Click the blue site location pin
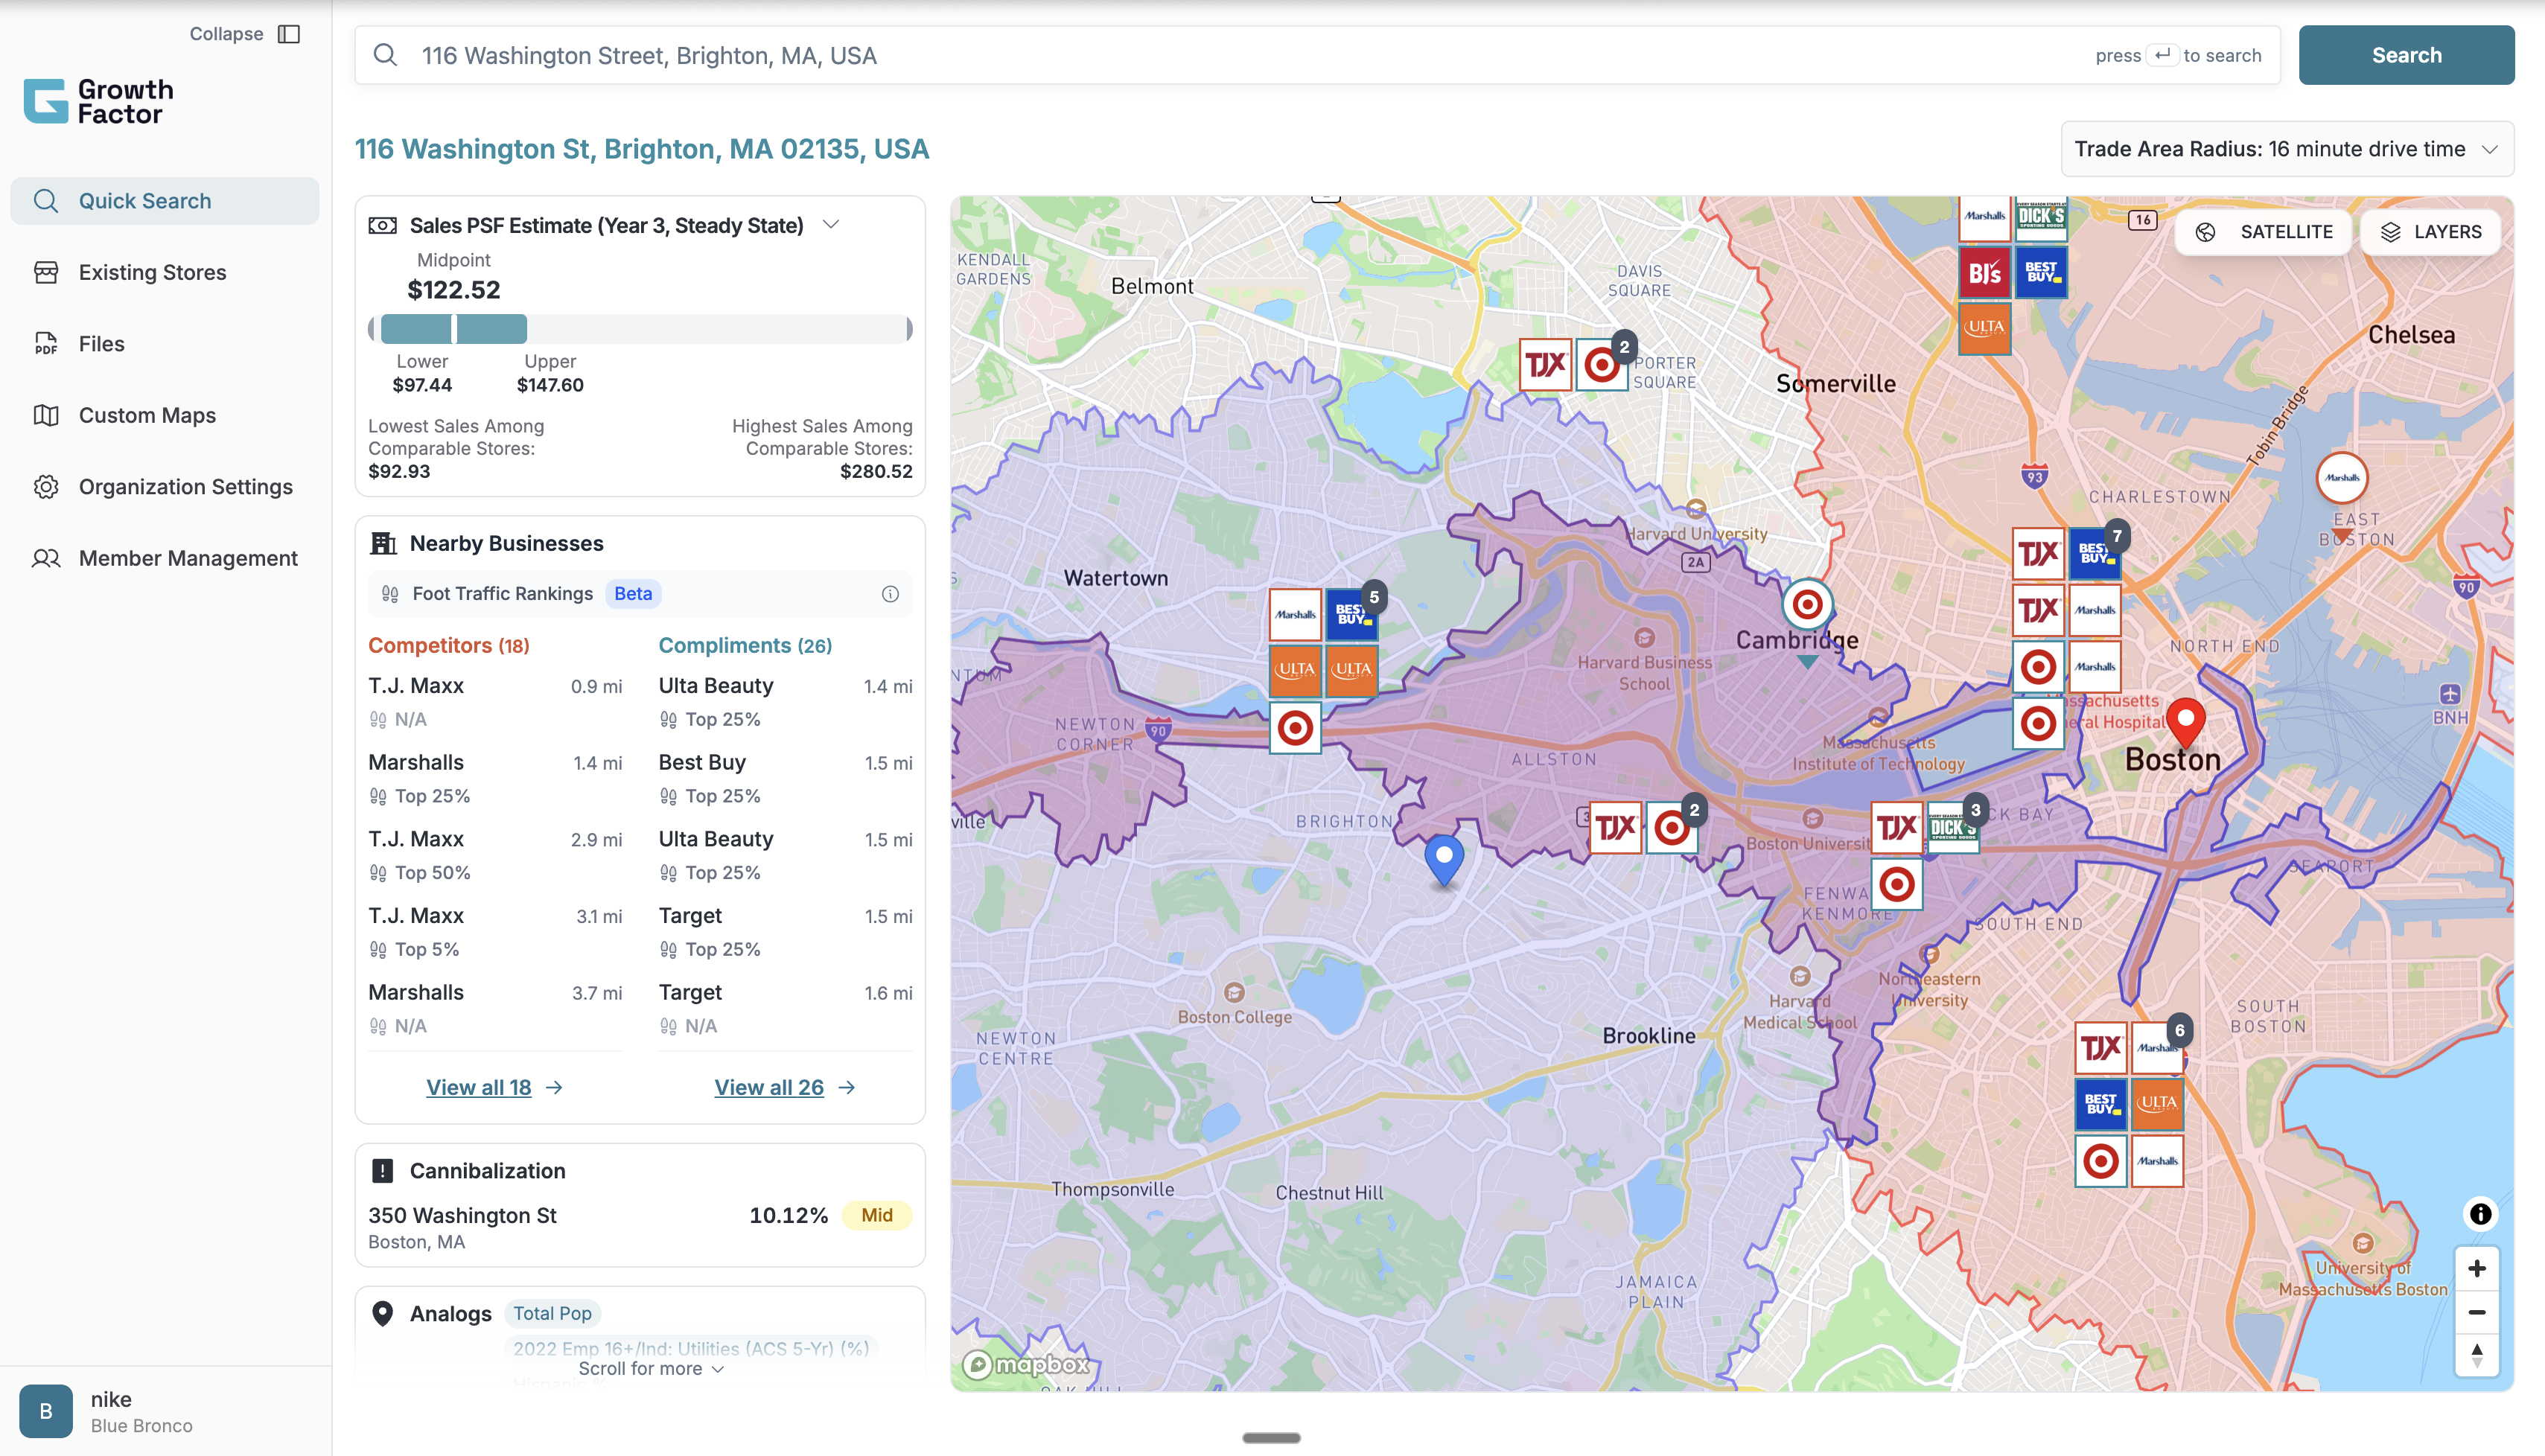 (x=1444, y=860)
